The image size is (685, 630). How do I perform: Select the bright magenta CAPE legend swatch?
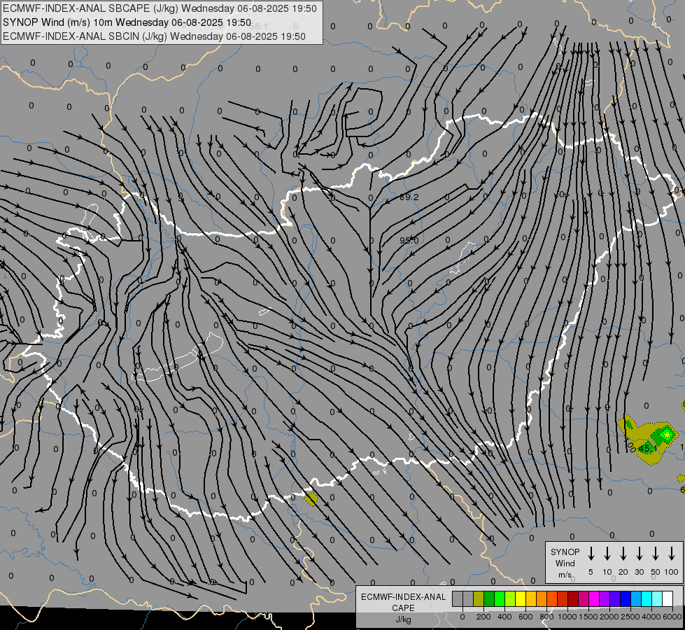pos(594,598)
